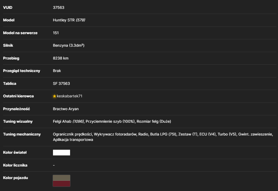
Task: Click the VUID value 37563
Action: coord(58,8)
